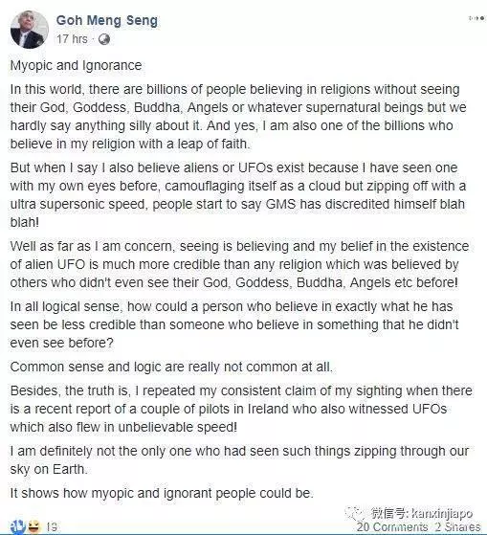Click paragraph starting 'Well as far as'
The image size is (487, 535).
pos(240,264)
